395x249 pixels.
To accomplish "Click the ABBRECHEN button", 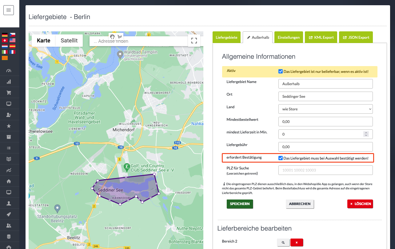I will tap(300, 204).
